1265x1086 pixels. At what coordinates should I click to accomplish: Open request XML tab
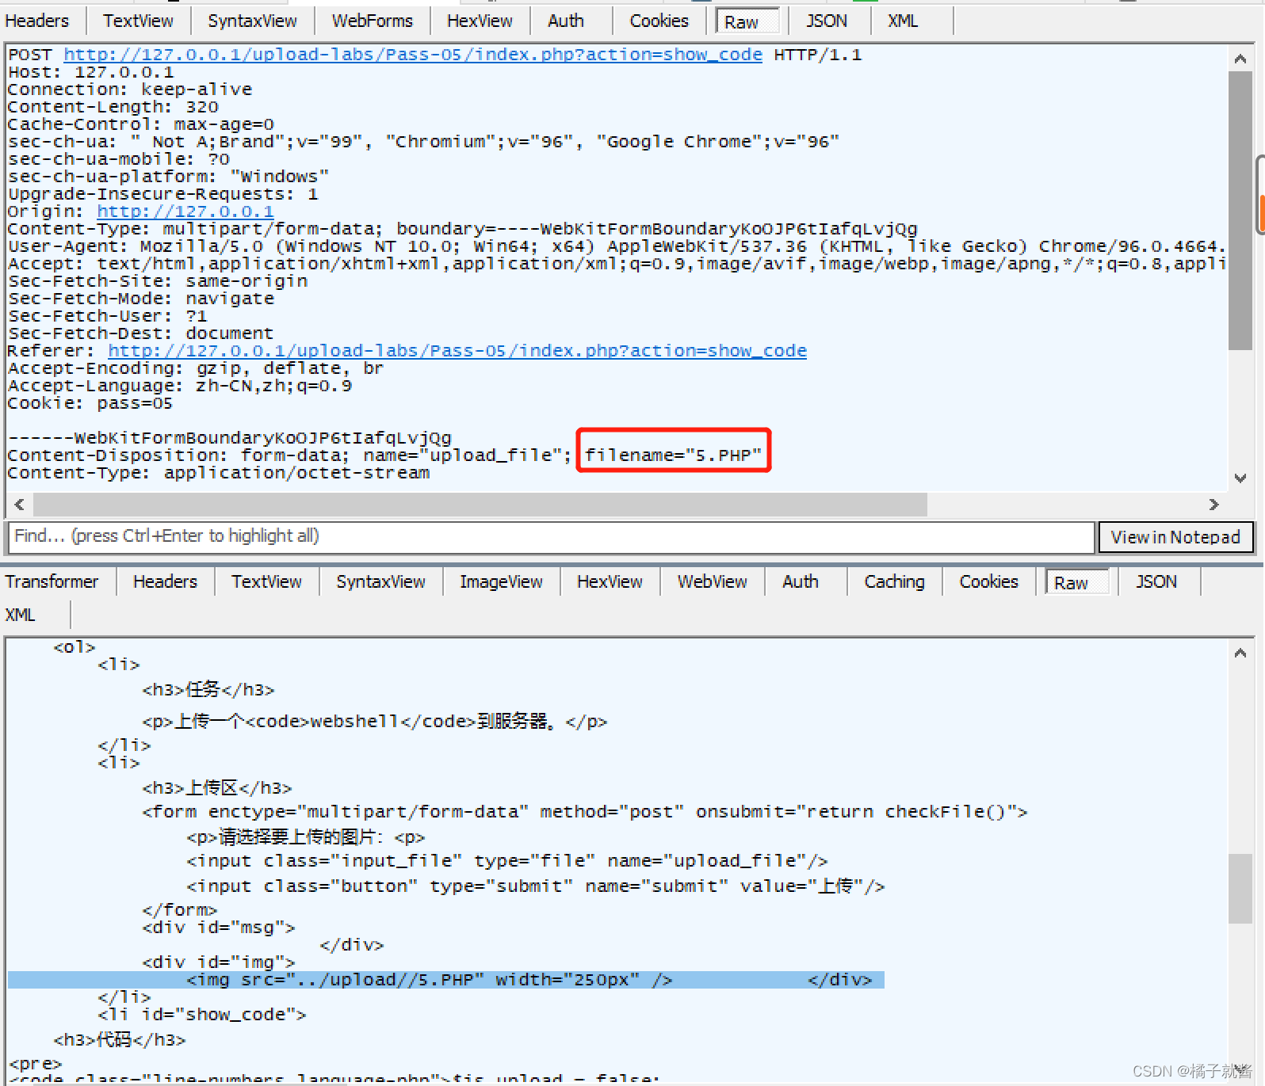point(903,21)
